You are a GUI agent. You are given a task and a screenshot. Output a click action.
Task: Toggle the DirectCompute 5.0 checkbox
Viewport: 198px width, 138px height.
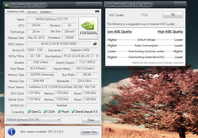click(x=73, y=112)
